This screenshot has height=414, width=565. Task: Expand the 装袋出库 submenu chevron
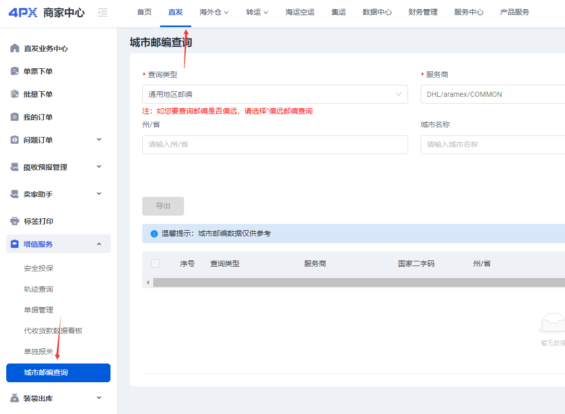point(99,398)
